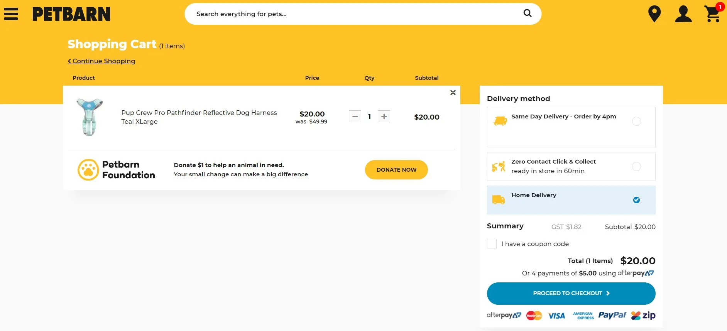
Task: Remove the dog harness from cart
Action: pos(453,93)
